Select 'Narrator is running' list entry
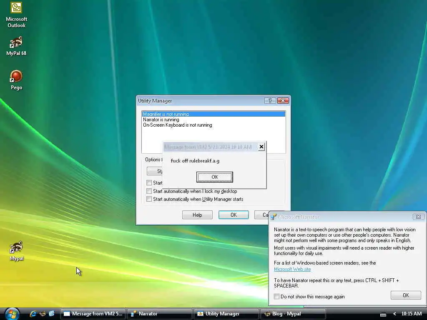 (x=213, y=120)
